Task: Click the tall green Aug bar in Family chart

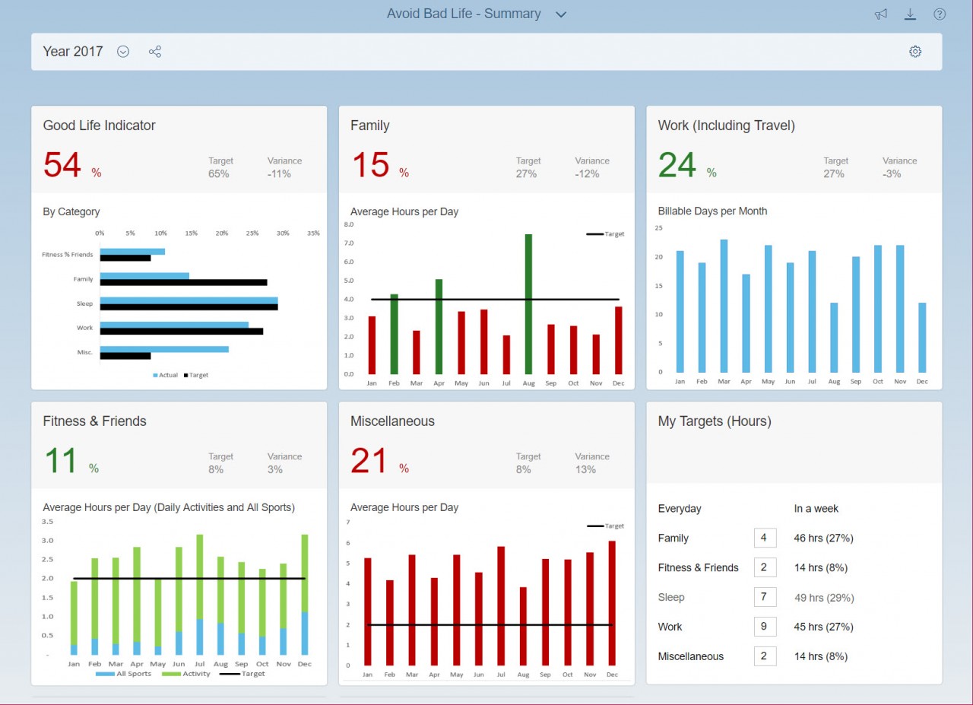Action: 528,304
